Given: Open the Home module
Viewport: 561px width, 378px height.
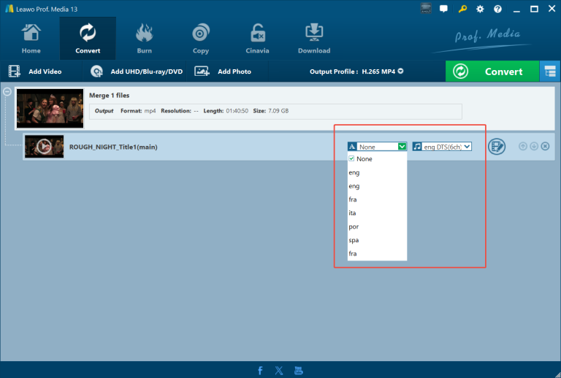Looking at the screenshot, I should point(31,39).
